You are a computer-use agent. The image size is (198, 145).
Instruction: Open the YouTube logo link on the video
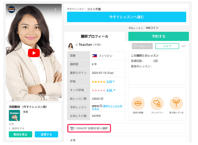pyautogui.click(x=52, y=97)
